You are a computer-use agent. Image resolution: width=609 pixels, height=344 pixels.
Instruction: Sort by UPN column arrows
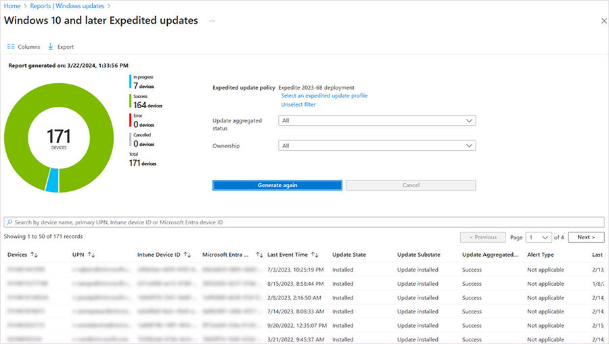tap(91, 255)
